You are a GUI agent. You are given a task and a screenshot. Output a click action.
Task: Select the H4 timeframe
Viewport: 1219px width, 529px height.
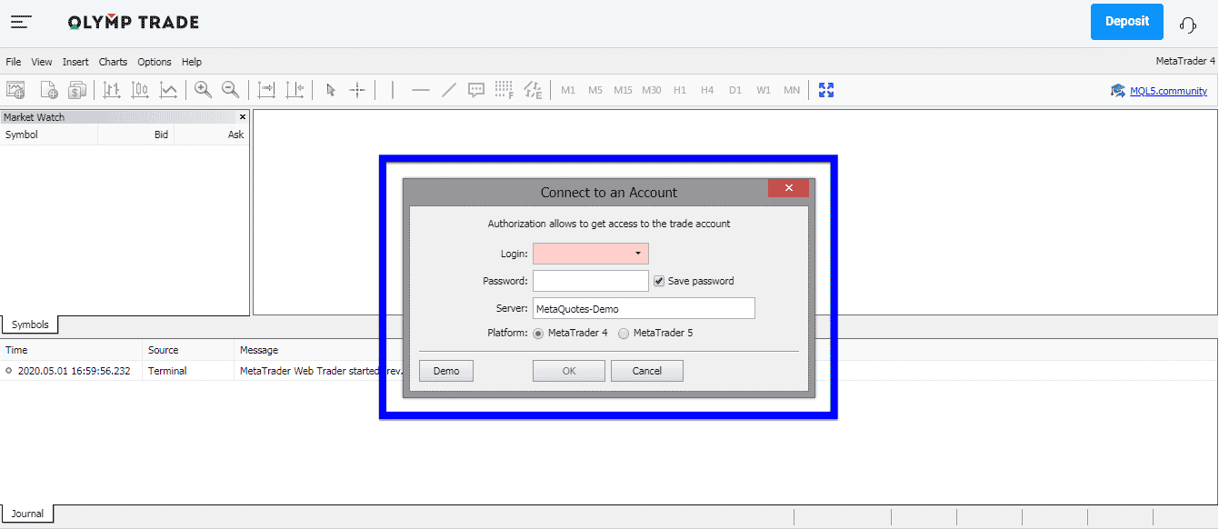coord(707,90)
